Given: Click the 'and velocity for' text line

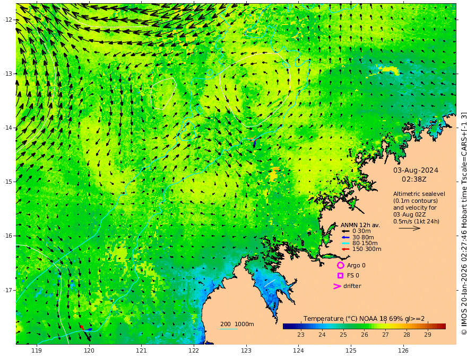Looking at the screenshot, I should [x=414, y=208].
